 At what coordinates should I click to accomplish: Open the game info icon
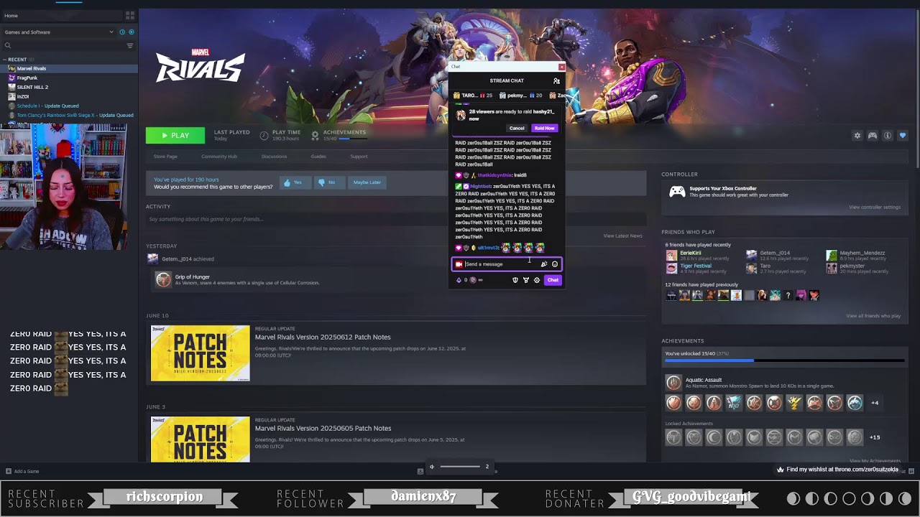click(x=888, y=136)
